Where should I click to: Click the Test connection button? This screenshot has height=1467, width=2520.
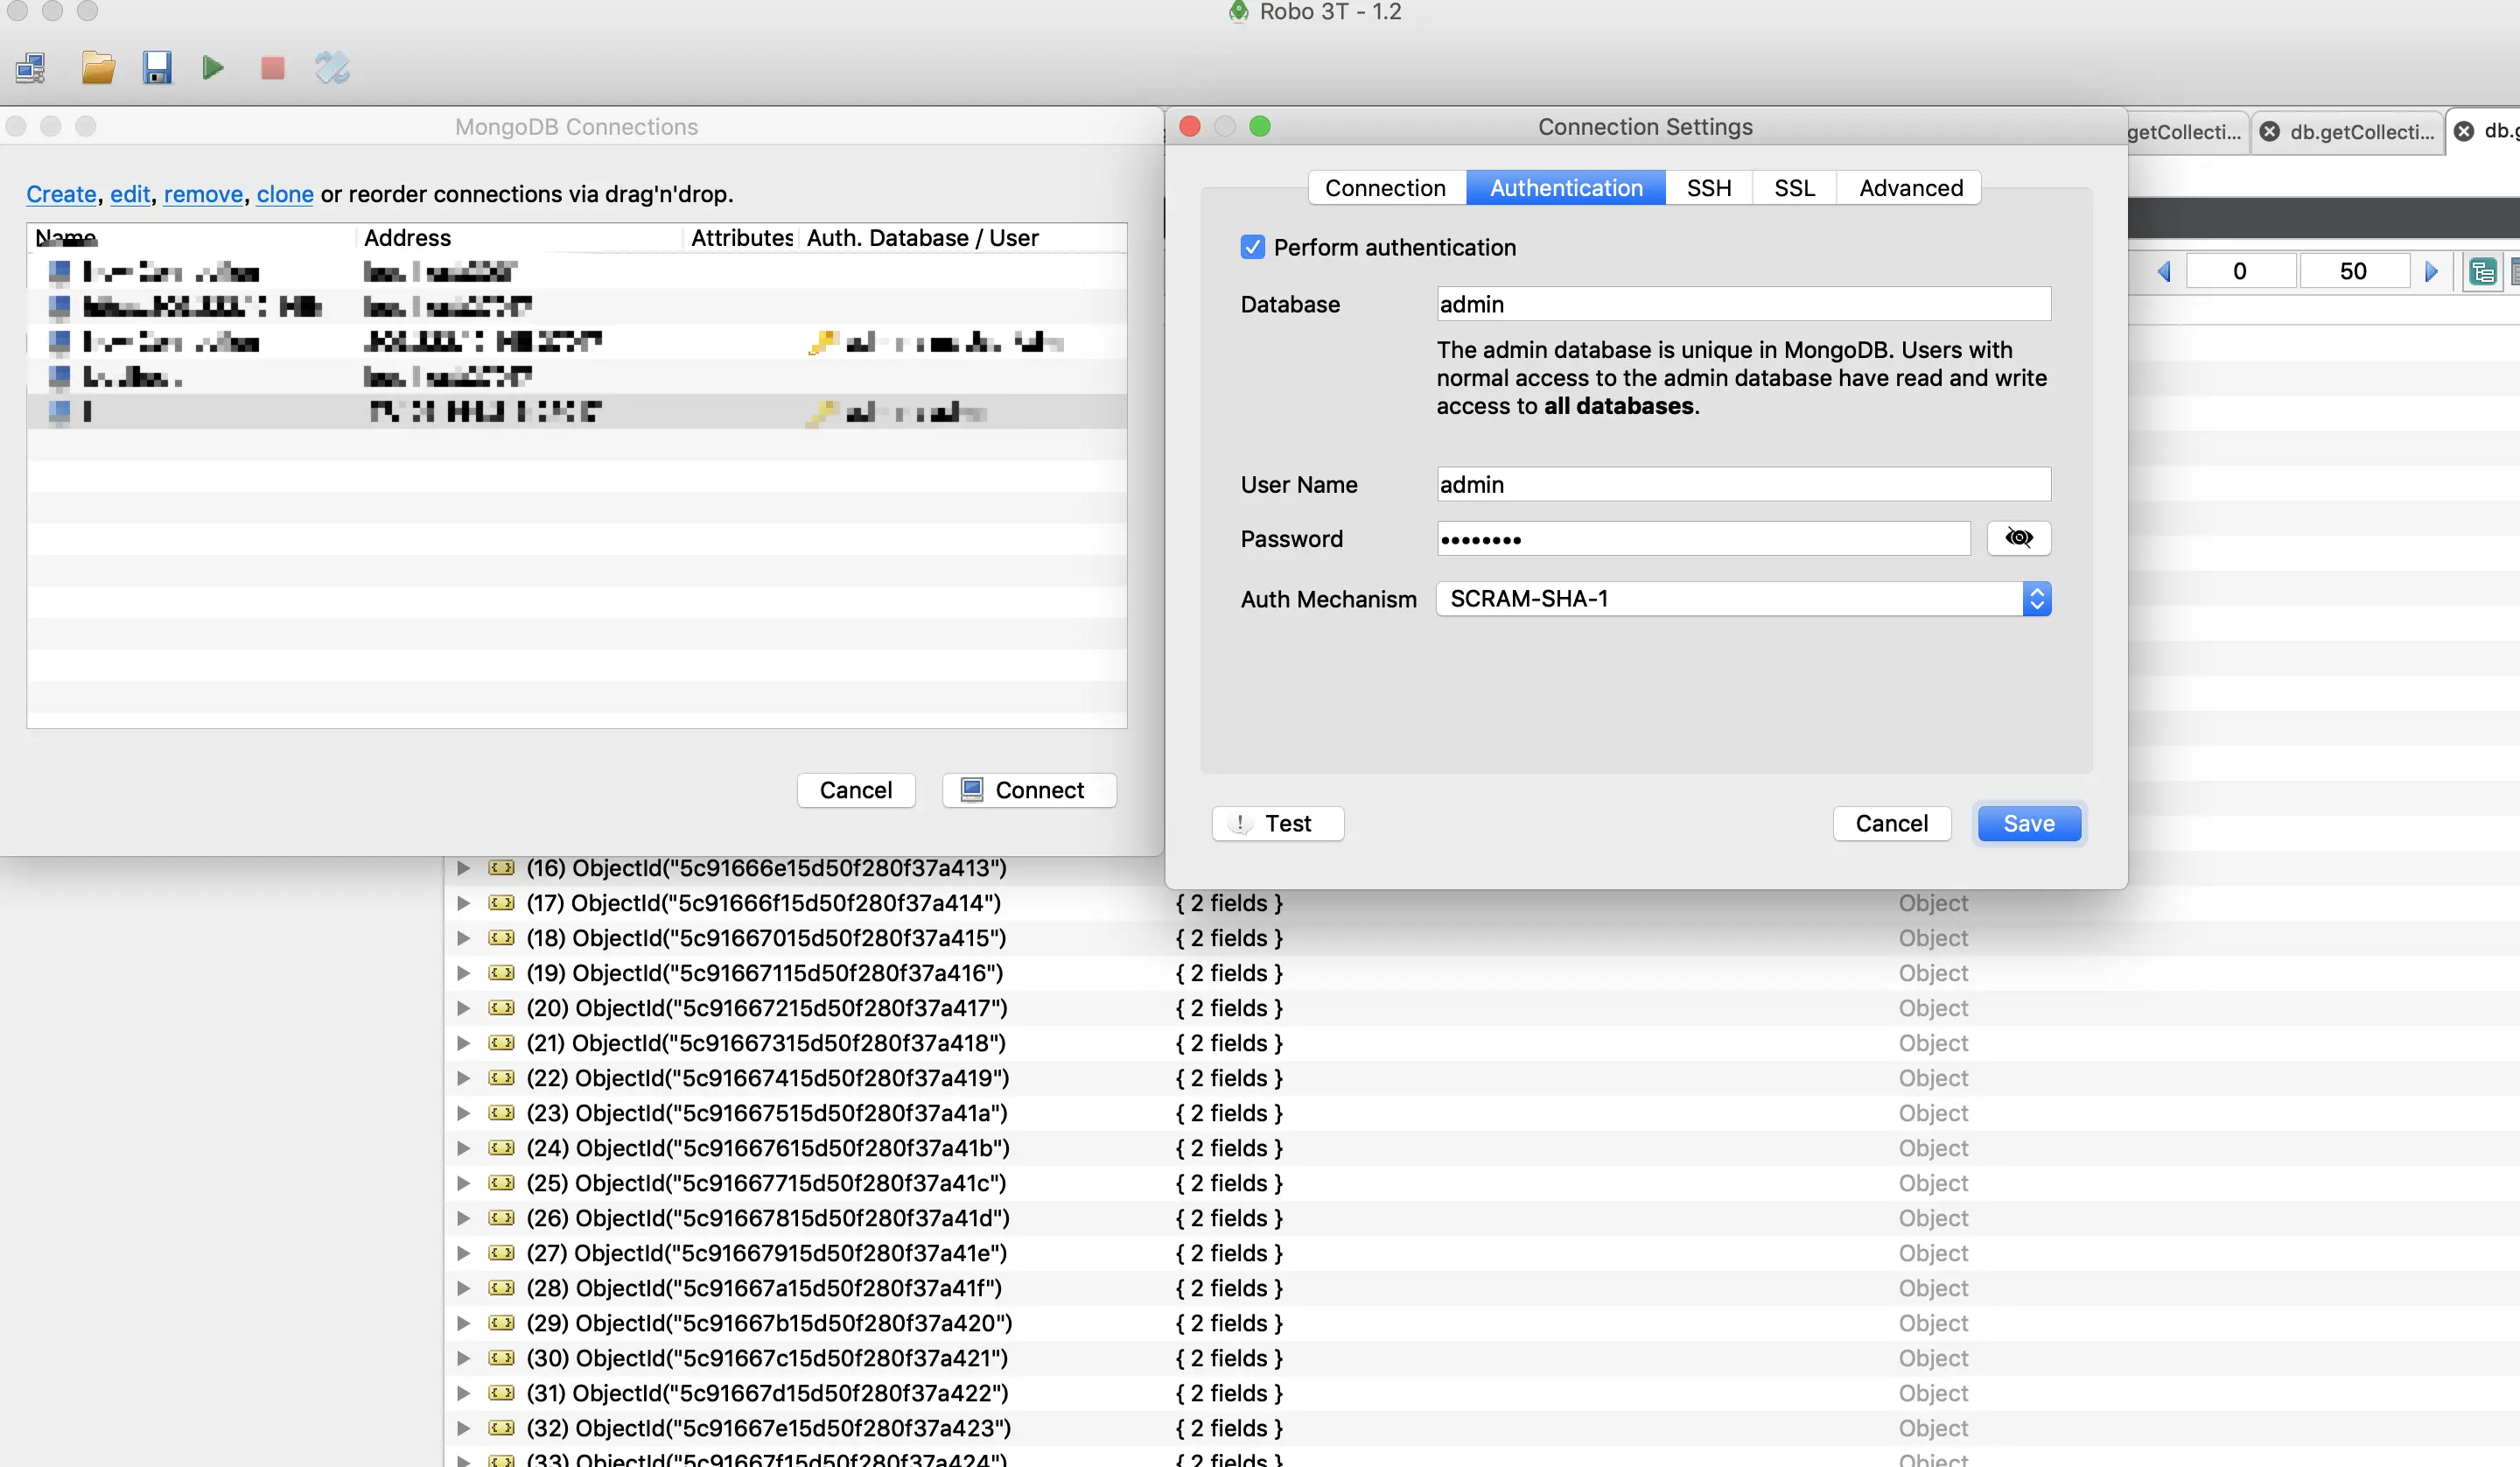tap(1277, 824)
